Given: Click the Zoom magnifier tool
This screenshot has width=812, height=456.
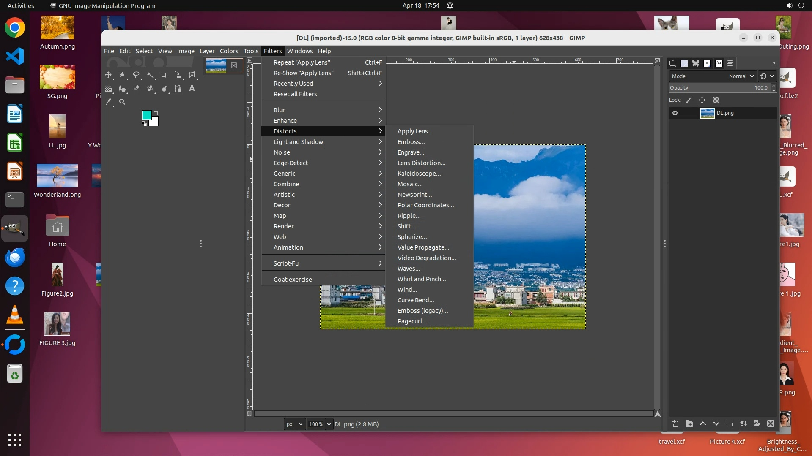Looking at the screenshot, I should [x=122, y=102].
